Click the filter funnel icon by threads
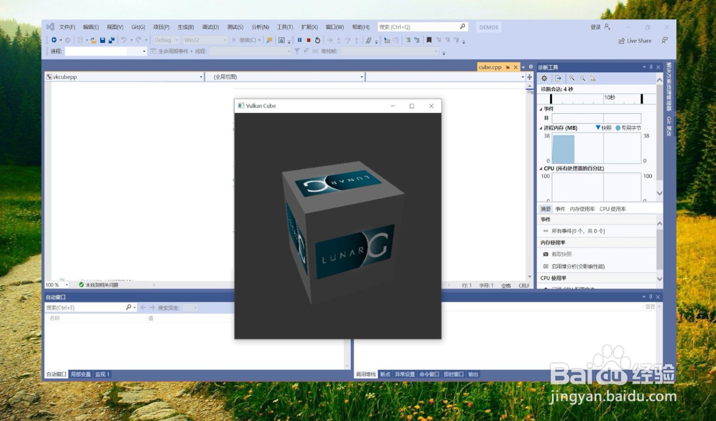The width and height of the screenshot is (716, 421). (x=297, y=51)
